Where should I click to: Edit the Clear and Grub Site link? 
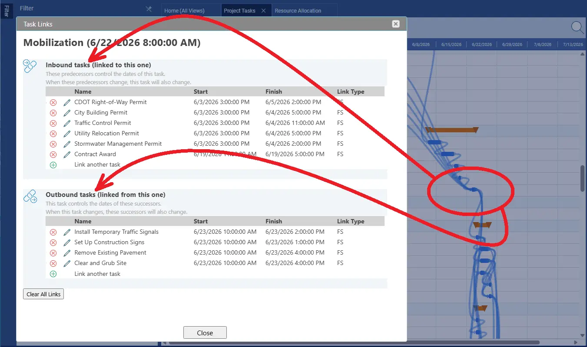pos(67,263)
